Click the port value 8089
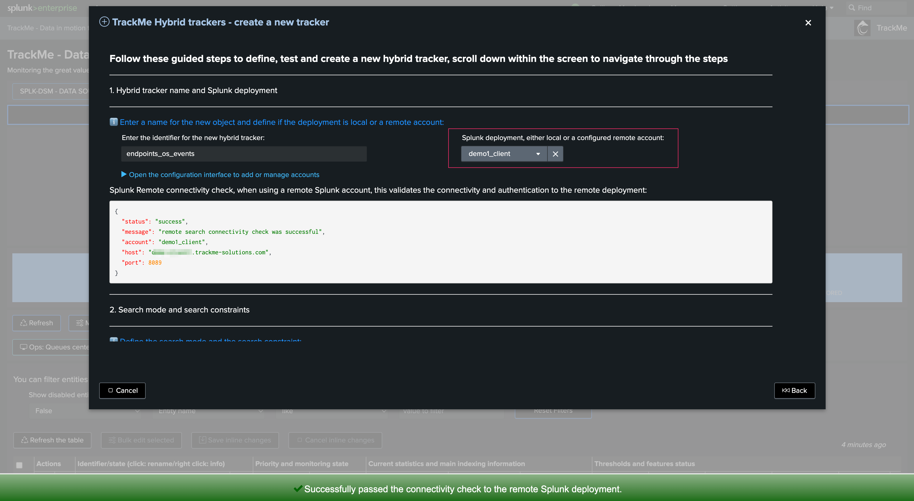The height and width of the screenshot is (501, 914). [x=155, y=263]
